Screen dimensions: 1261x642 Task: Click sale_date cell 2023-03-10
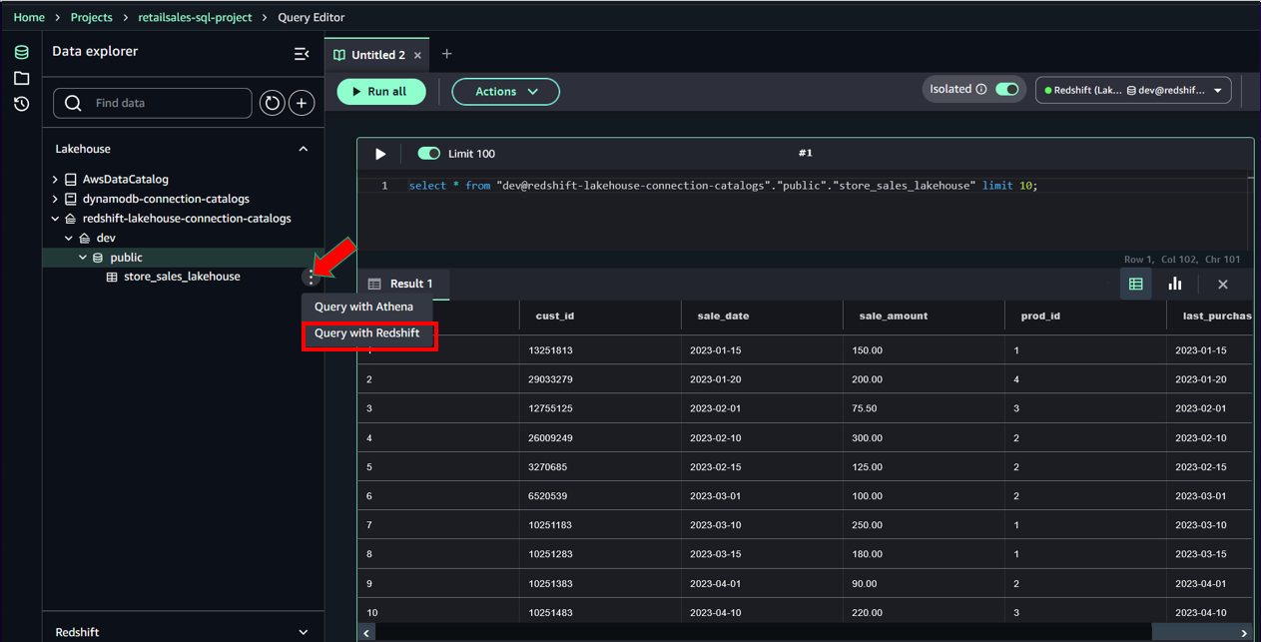763,525
